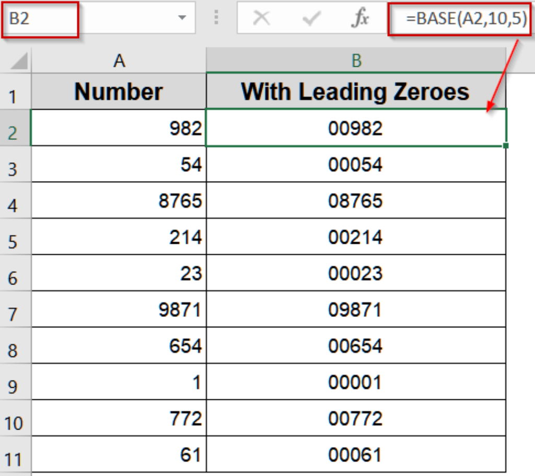Screen dimensions: 535x476
Task: Click the With Leading Zeroes header cell
Action: tap(357, 91)
